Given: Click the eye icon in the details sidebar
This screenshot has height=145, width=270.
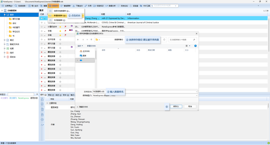Looking at the screenshot, I should (x=42, y=120).
